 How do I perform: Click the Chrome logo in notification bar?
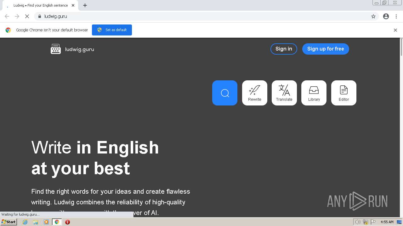coord(8,30)
